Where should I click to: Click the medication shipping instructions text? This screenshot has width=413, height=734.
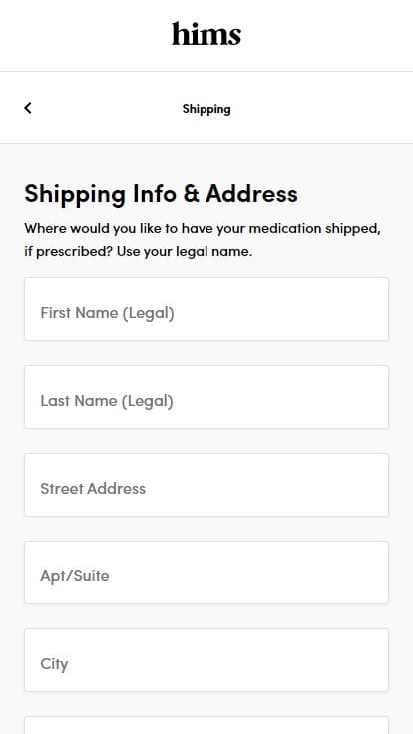(203, 240)
